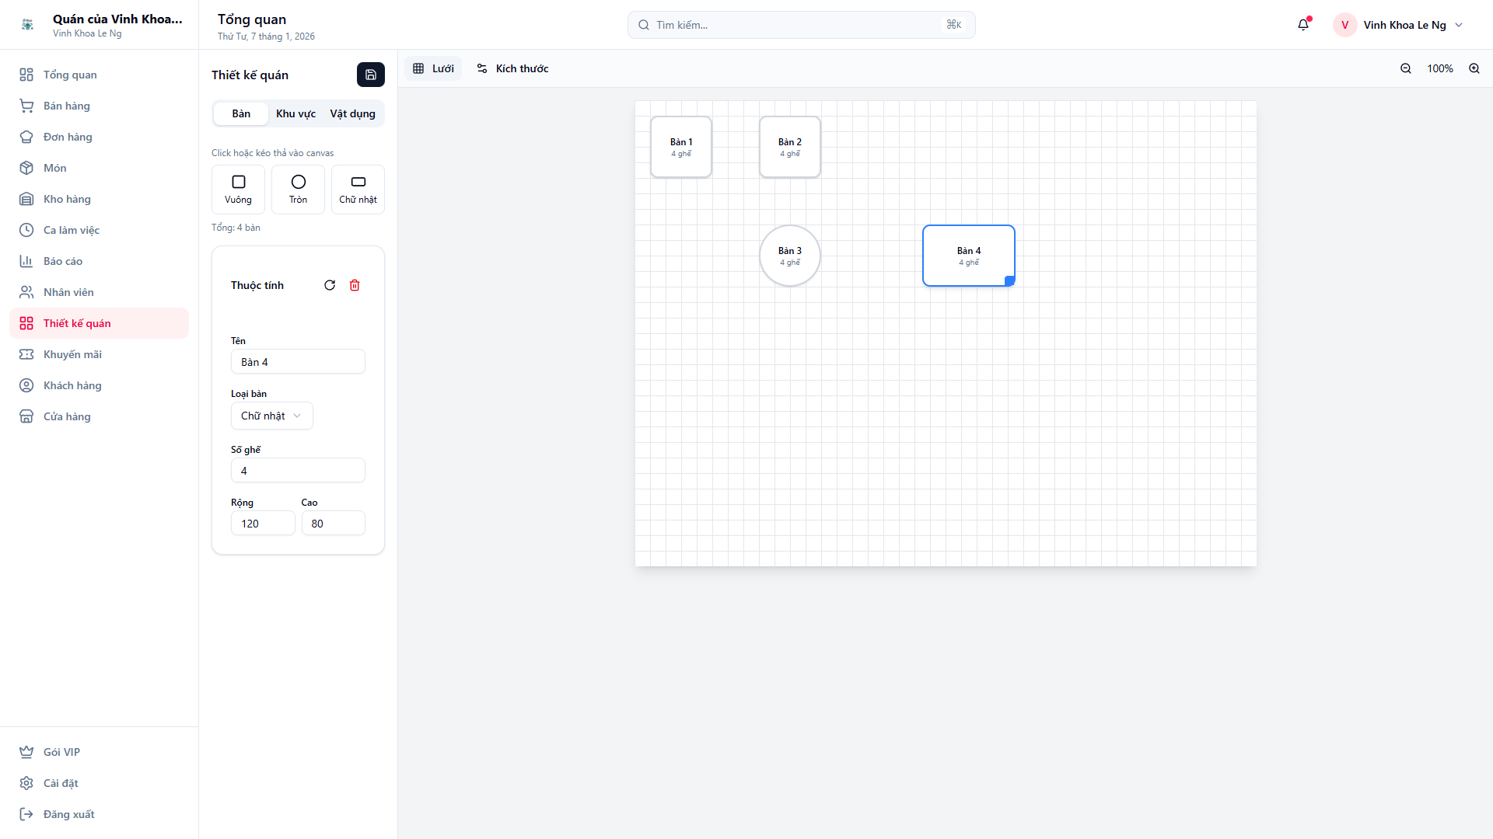Toggle the Lưới grid display
The height and width of the screenshot is (839, 1493).
click(x=433, y=68)
